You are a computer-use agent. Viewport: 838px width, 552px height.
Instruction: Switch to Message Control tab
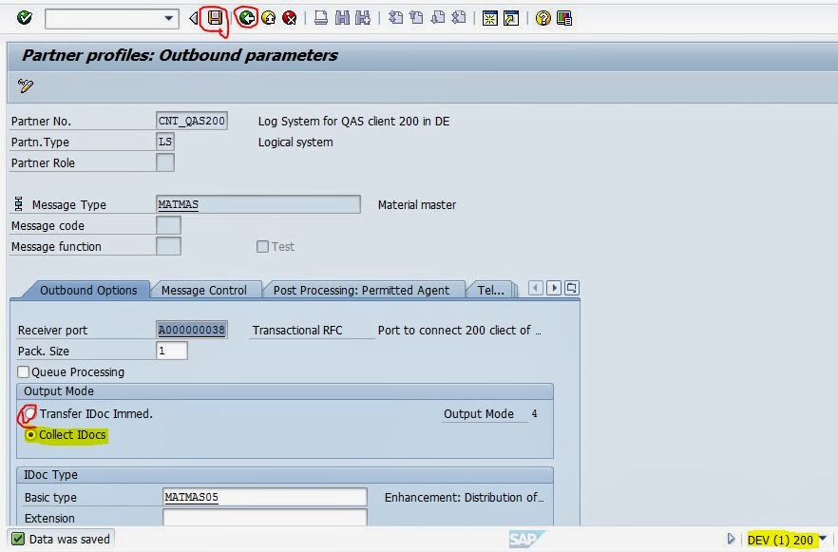tap(204, 290)
